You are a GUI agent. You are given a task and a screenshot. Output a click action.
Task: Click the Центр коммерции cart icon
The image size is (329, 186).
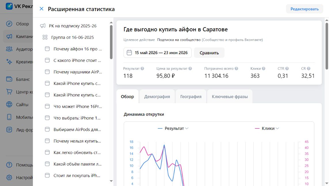(x=9, y=92)
